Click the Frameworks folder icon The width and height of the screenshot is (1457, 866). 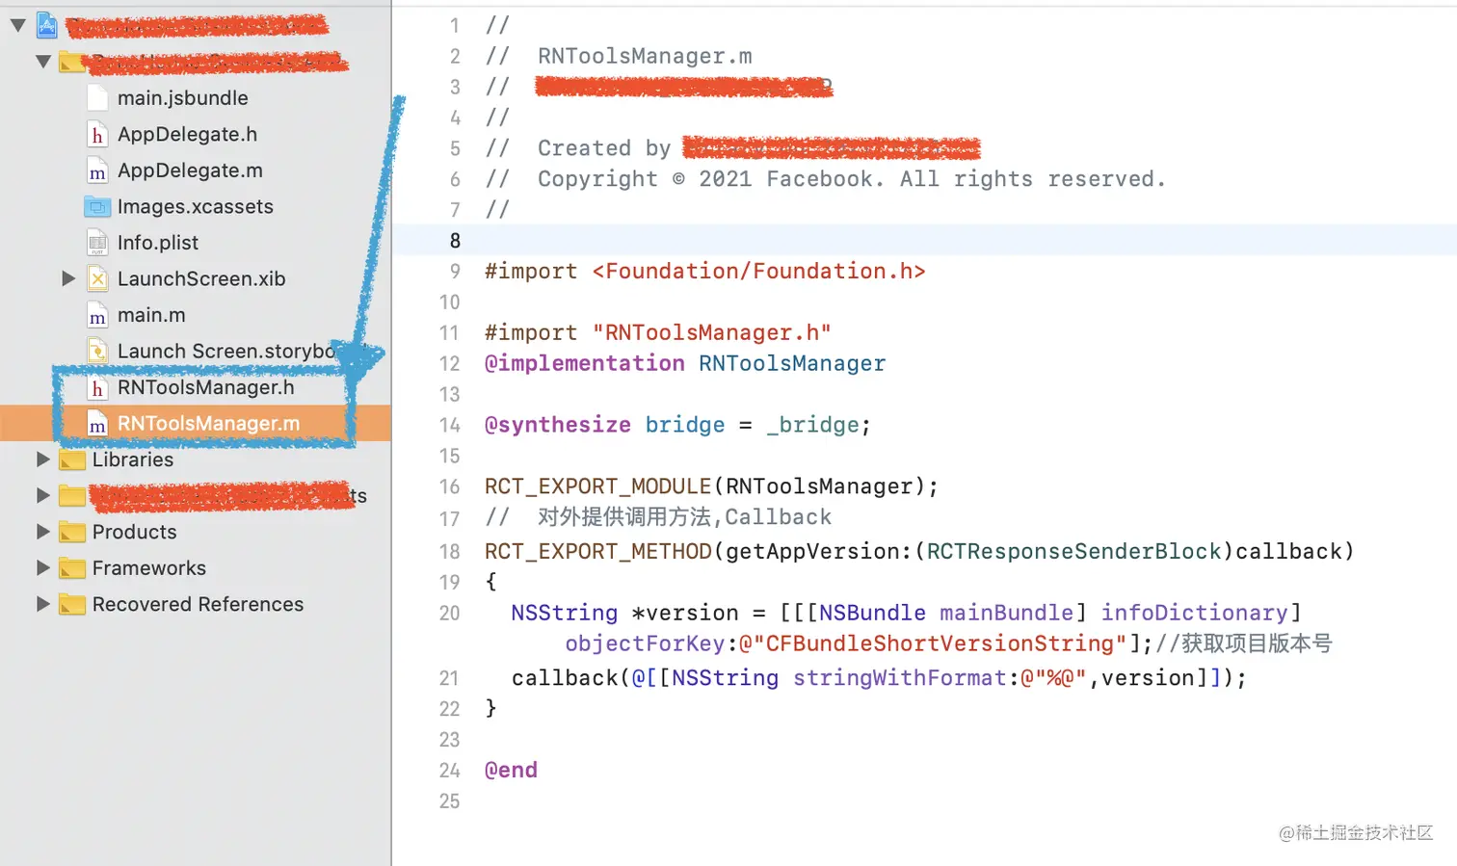tap(71, 568)
